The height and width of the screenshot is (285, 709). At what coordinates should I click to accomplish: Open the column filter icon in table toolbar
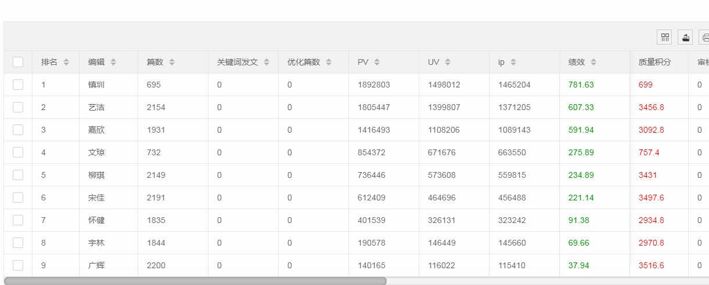[664, 37]
